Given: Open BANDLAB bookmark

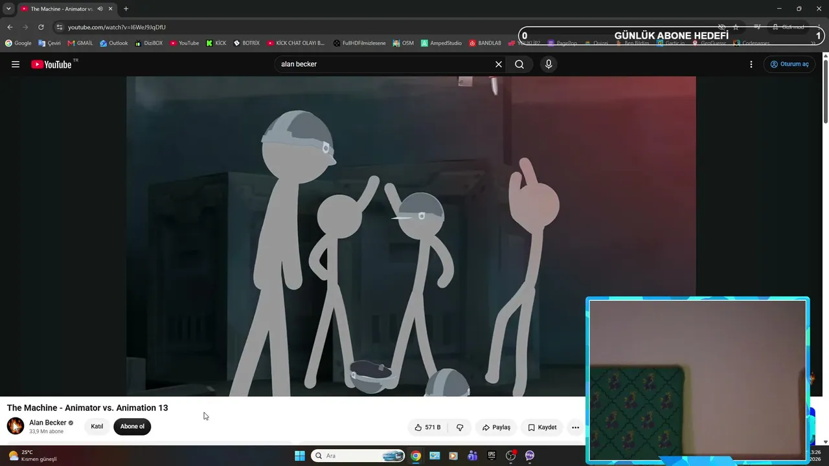Looking at the screenshot, I should [x=486, y=43].
